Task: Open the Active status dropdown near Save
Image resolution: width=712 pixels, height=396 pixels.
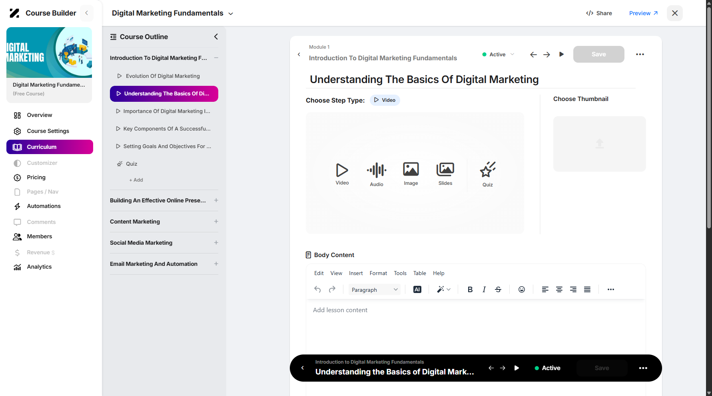Action: pyautogui.click(x=498, y=54)
